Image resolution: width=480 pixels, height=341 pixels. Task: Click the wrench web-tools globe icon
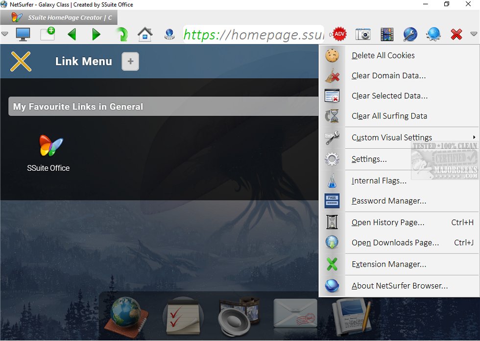click(410, 34)
